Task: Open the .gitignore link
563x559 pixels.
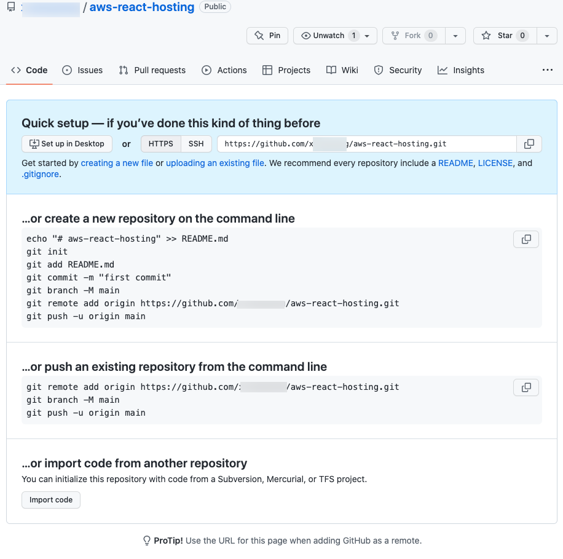Action: (40, 174)
